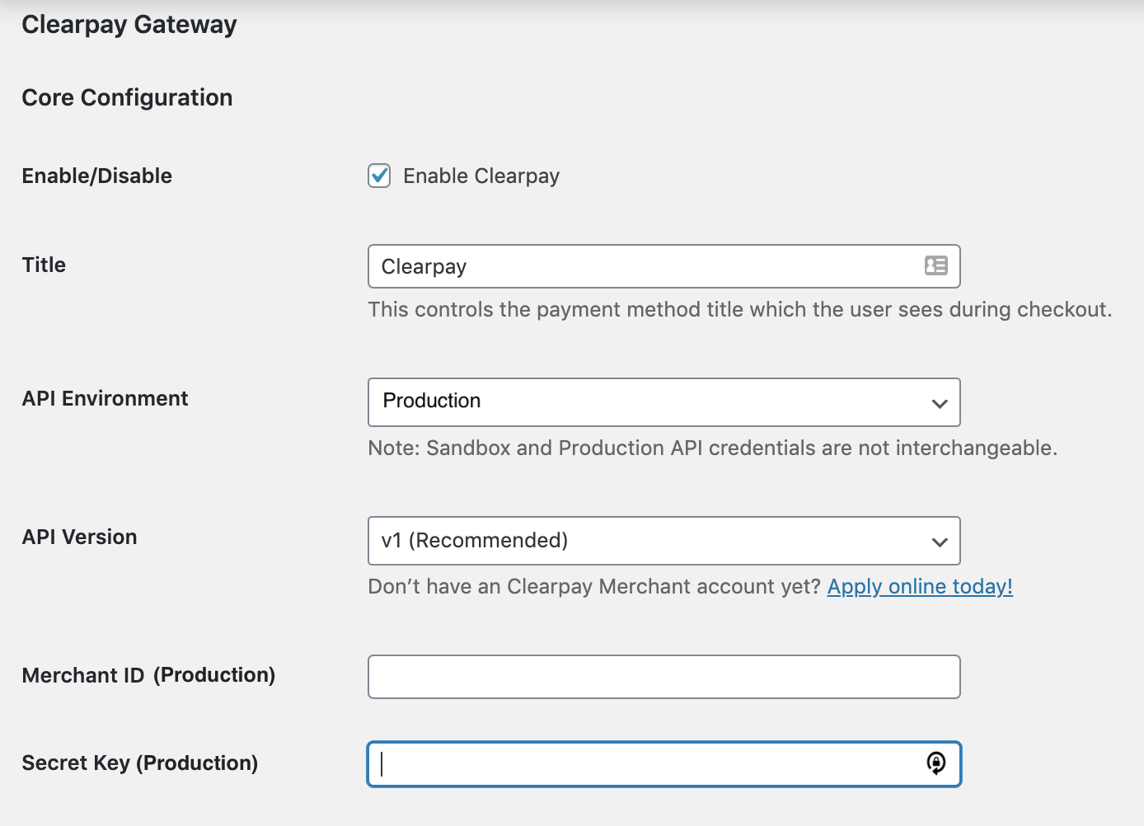The image size is (1144, 826).
Task: Click the 'Title' row label
Action: coord(44,265)
